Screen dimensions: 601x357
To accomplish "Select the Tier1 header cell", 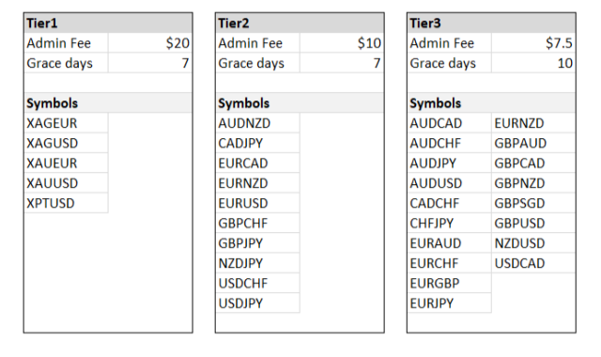I will 108,23.
